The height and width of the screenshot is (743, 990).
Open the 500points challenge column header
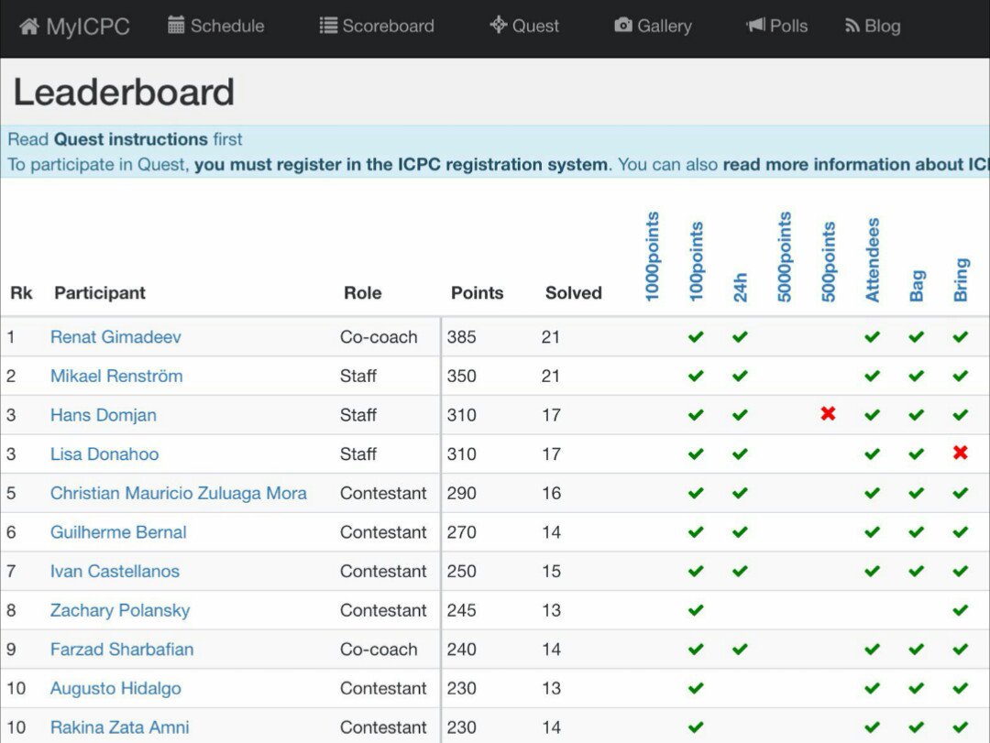(x=829, y=261)
